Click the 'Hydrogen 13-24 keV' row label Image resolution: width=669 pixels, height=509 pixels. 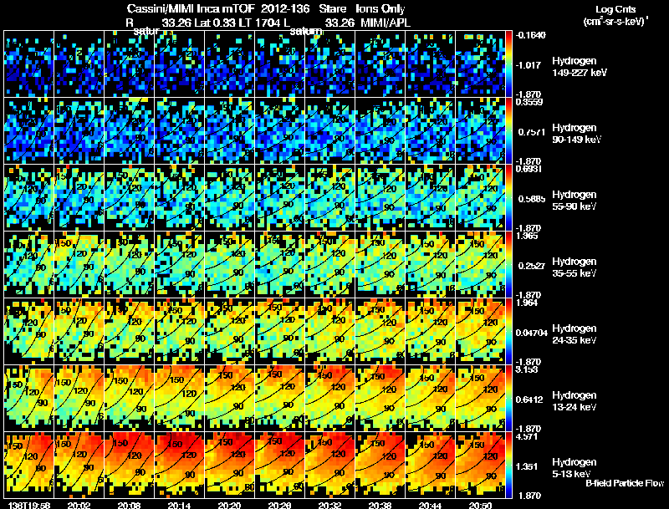575,401
